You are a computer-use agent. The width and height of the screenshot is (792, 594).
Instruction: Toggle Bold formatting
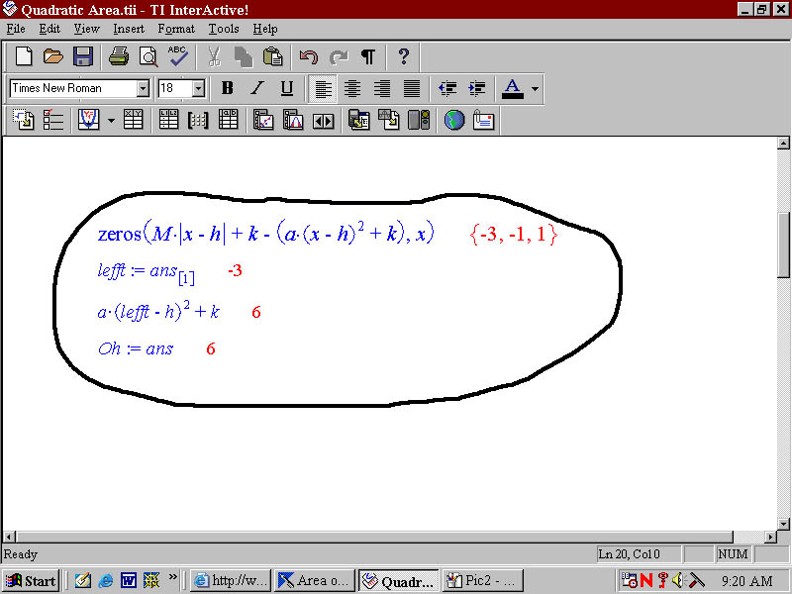pyautogui.click(x=227, y=88)
